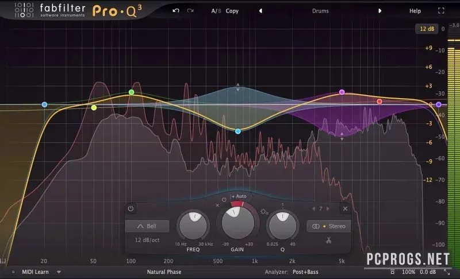Select the purple high-cut band dot
460x279 pixels.
tap(438, 104)
